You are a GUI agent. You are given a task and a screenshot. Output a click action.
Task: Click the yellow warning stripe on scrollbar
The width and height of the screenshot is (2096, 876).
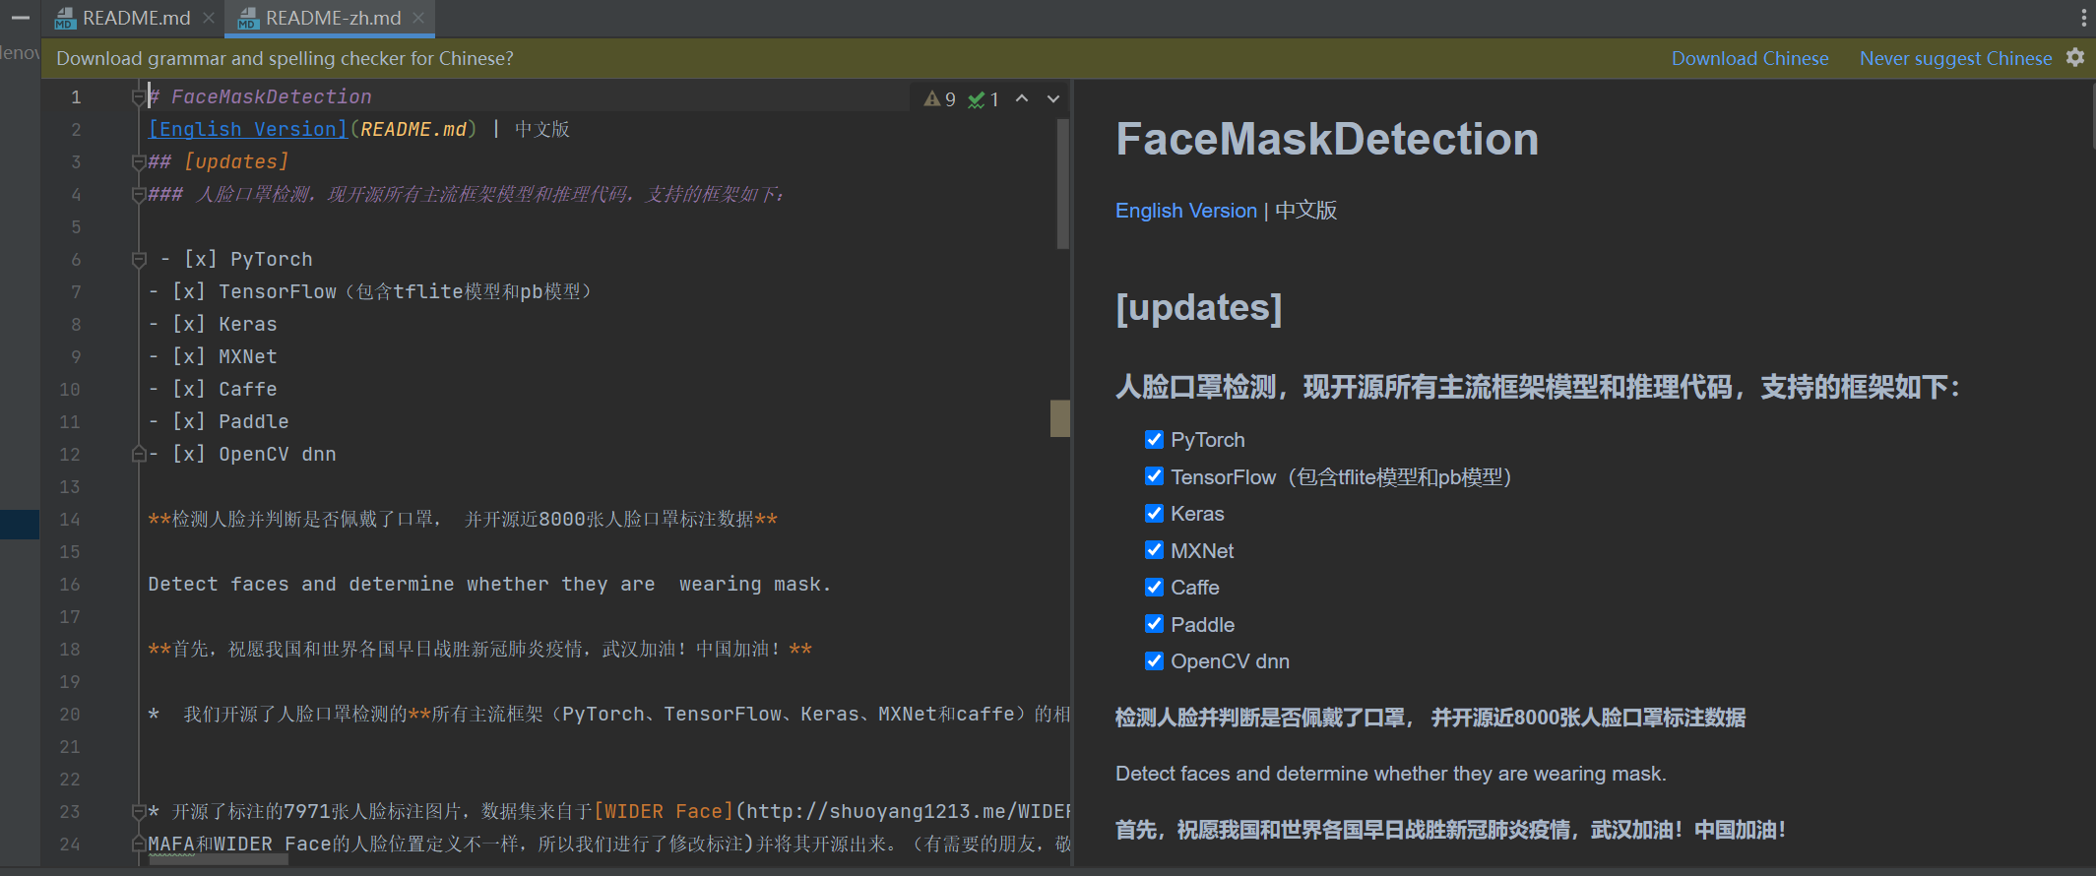pyautogui.click(x=1059, y=418)
